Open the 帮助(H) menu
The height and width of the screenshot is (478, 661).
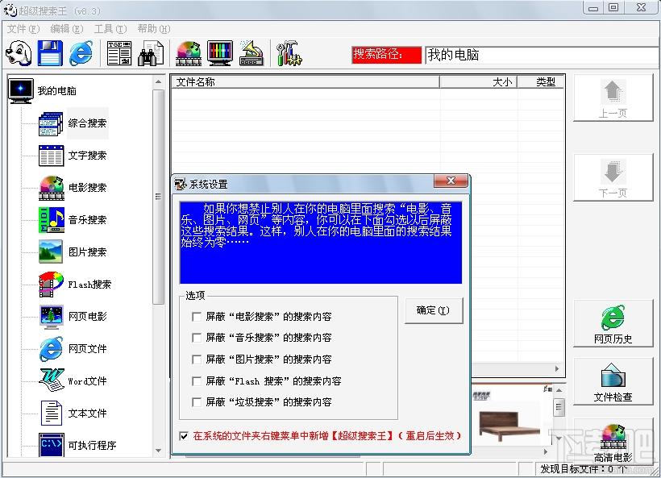(x=154, y=29)
